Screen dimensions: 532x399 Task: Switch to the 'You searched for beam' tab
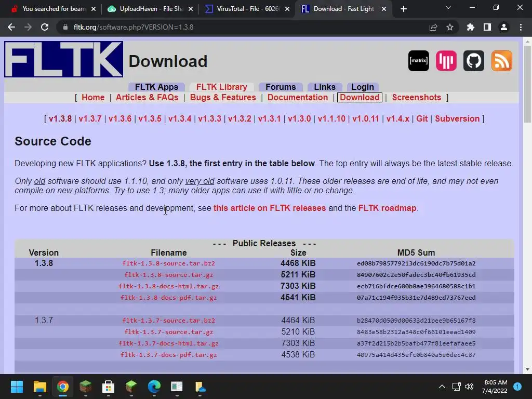[x=54, y=9]
